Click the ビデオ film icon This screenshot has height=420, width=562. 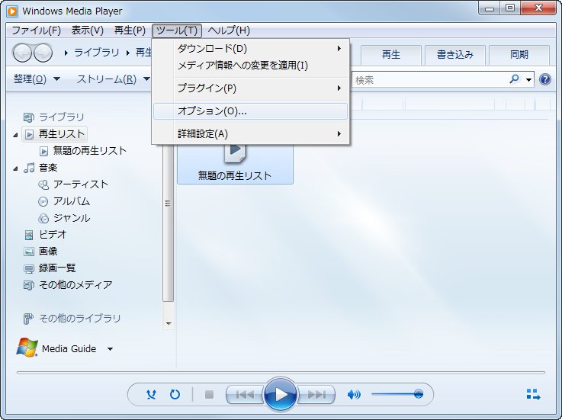pyautogui.click(x=29, y=235)
